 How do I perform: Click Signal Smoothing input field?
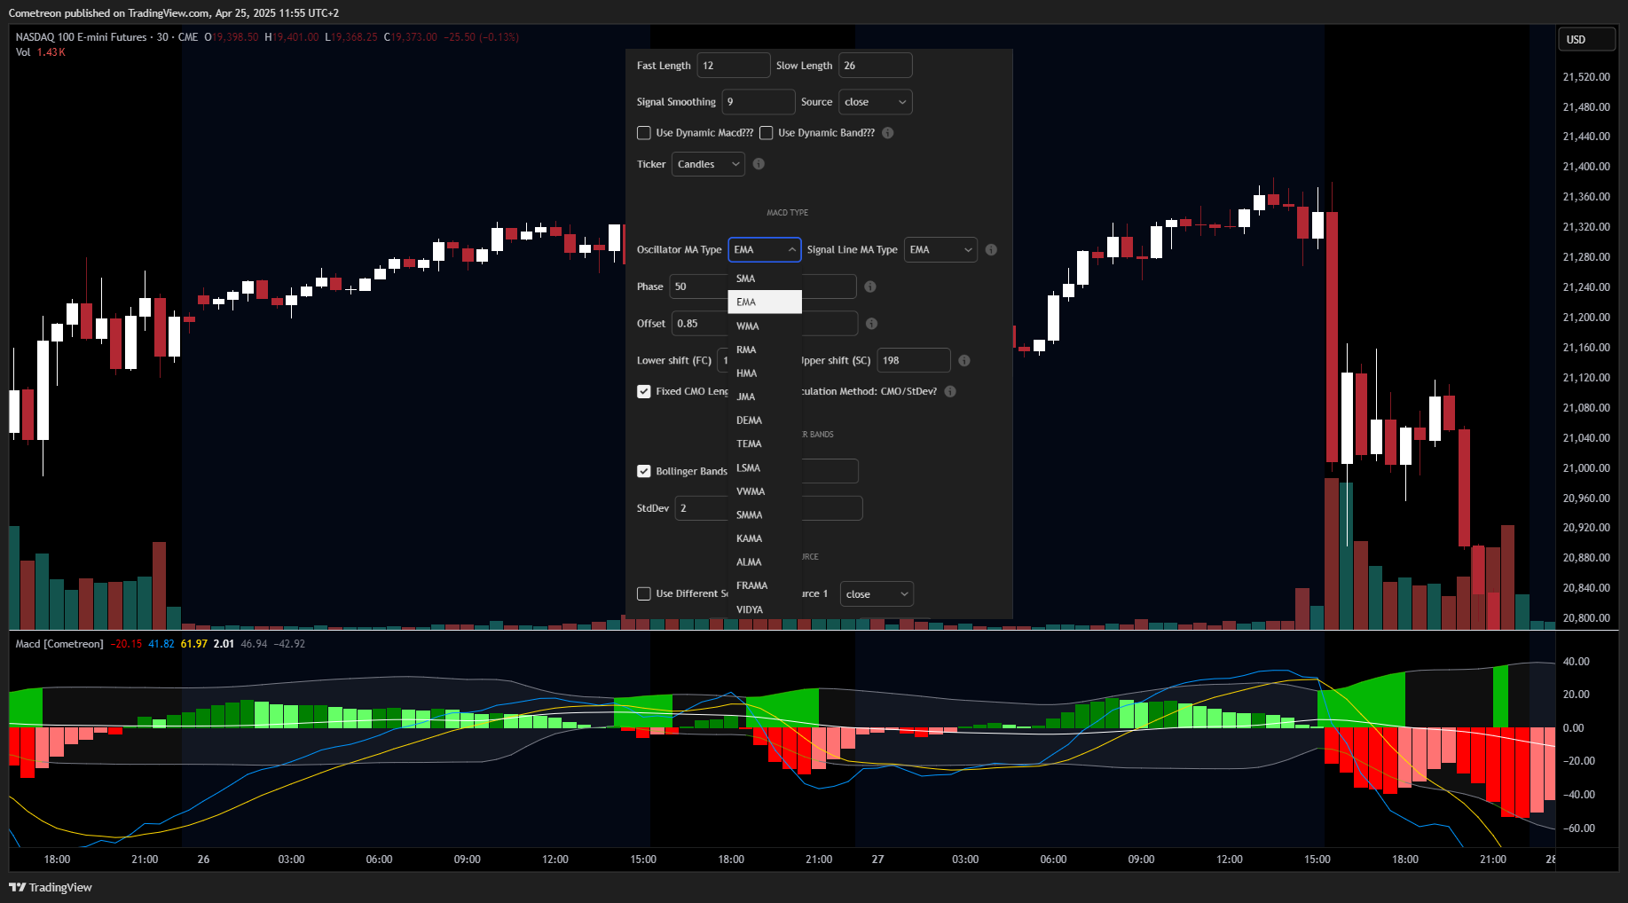pyautogui.click(x=759, y=102)
